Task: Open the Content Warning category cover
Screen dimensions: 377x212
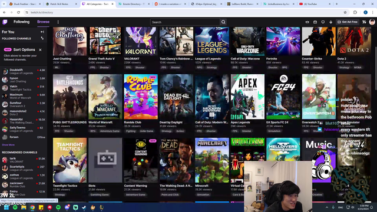Action: (141, 160)
